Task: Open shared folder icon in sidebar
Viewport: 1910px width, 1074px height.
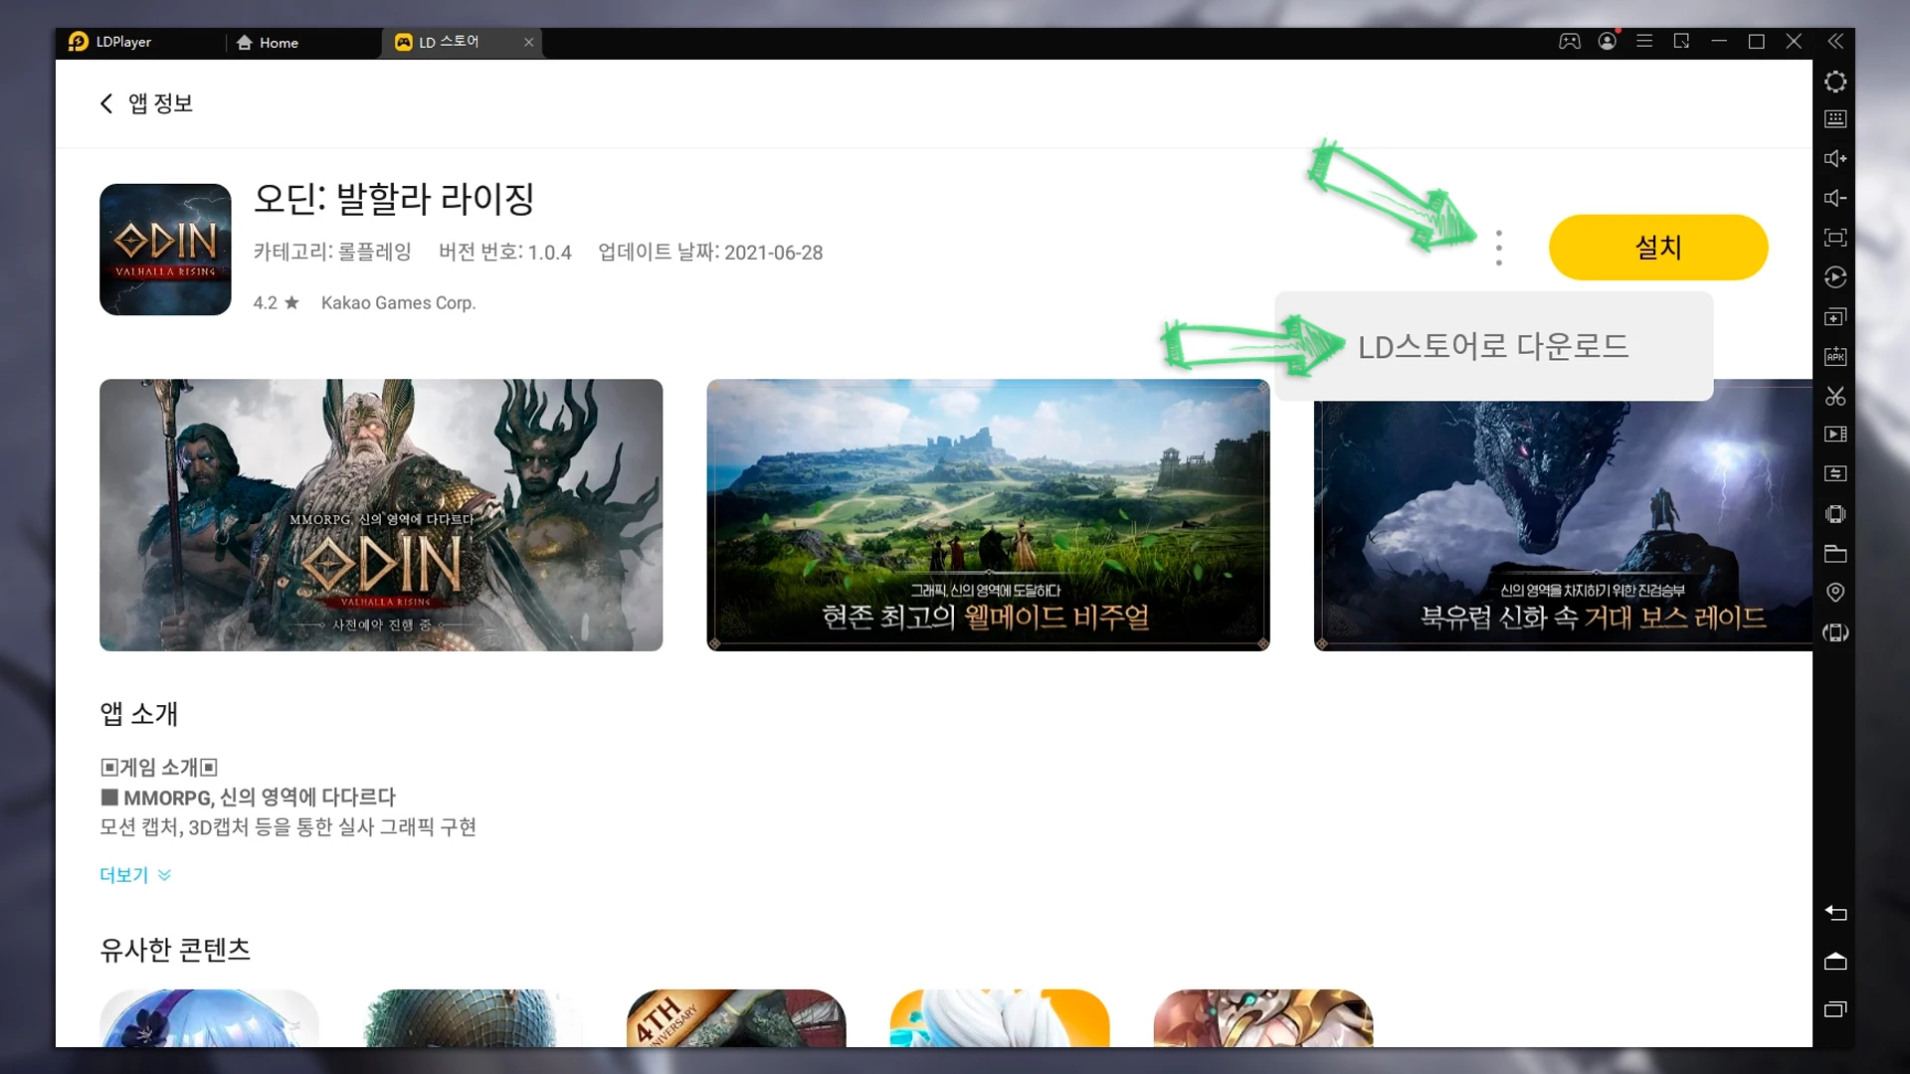Action: 1835,554
